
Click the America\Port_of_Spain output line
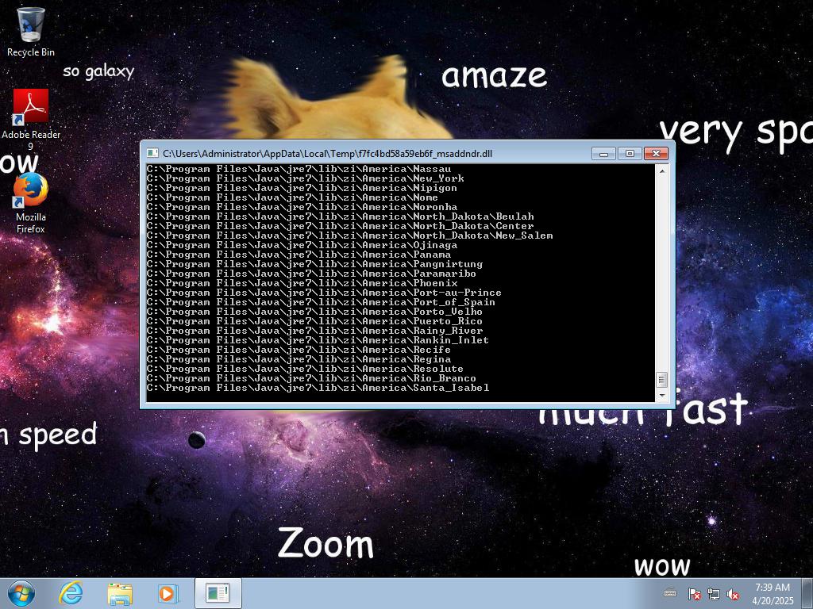[x=321, y=302]
